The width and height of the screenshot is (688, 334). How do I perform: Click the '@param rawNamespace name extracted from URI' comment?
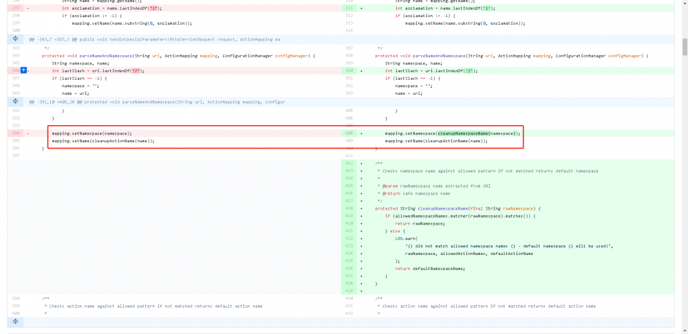tap(436, 186)
